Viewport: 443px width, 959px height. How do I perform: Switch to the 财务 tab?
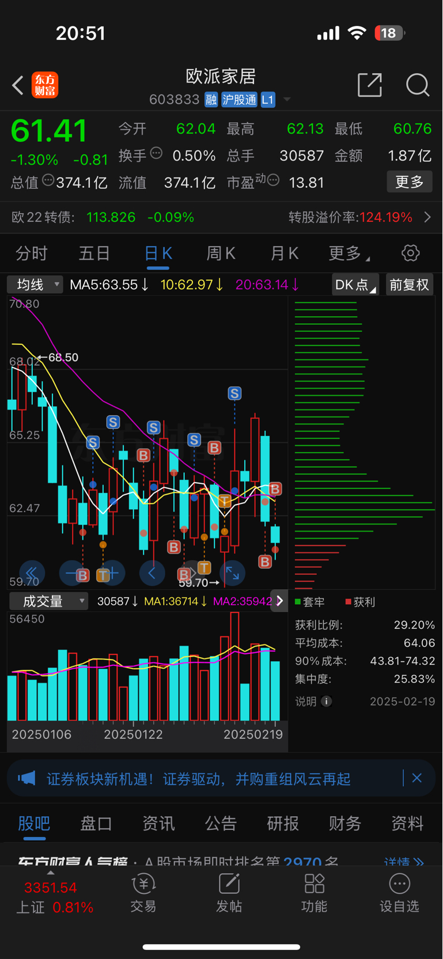345,823
